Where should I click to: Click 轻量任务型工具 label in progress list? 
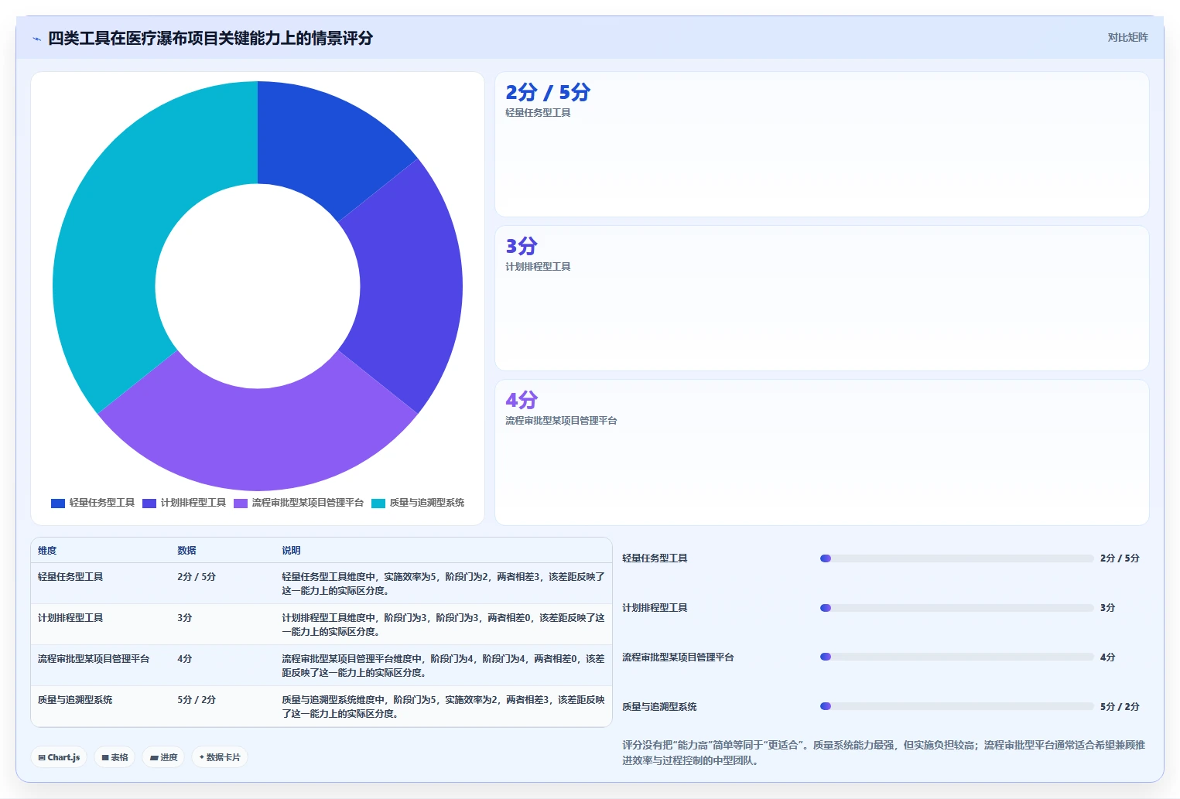655,558
